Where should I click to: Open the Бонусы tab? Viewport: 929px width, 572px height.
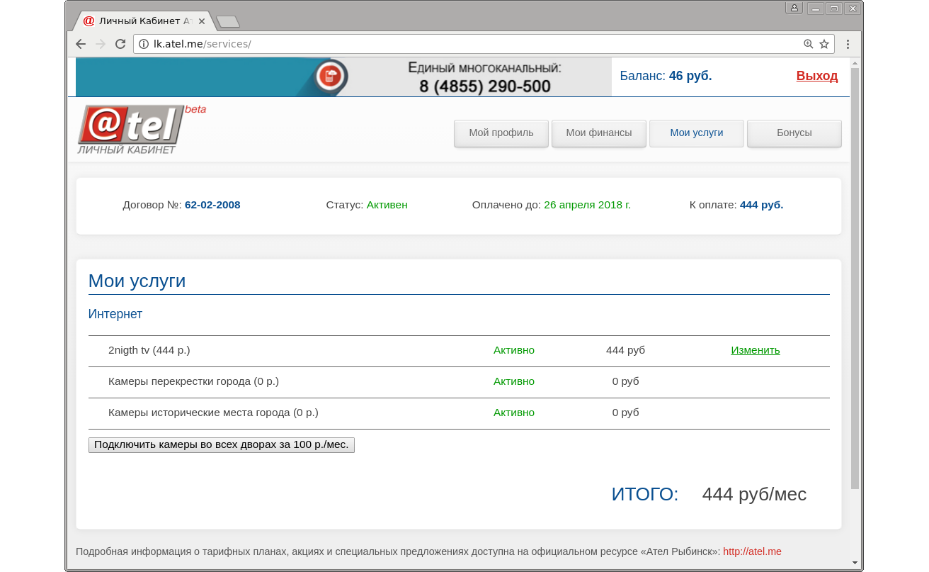(x=794, y=133)
